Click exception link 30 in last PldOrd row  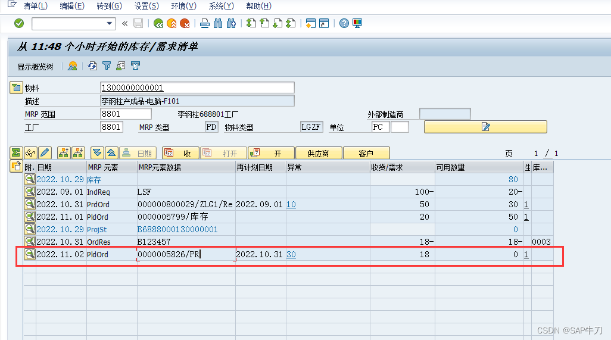pyautogui.click(x=291, y=254)
